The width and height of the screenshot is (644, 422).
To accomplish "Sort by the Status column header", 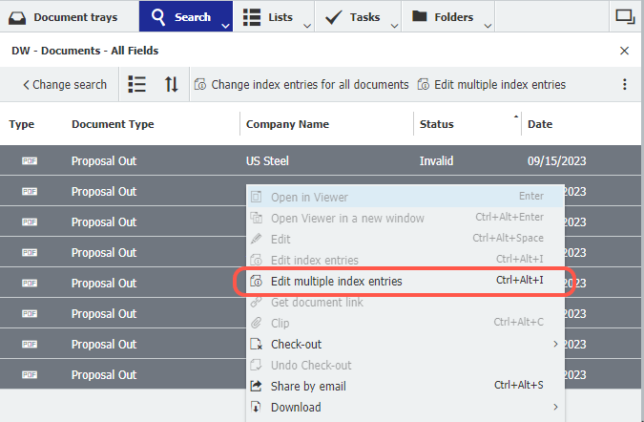I will coord(437,124).
